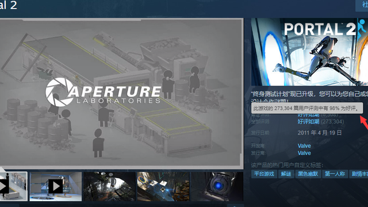Image resolution: width=368 pixels, height=207 pixels.
Task: Click the Portal 2 header capsule image
Action: 309,52
